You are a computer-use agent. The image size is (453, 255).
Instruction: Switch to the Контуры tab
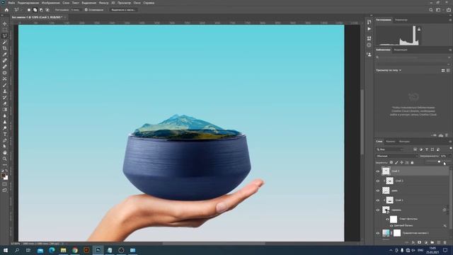404,142
